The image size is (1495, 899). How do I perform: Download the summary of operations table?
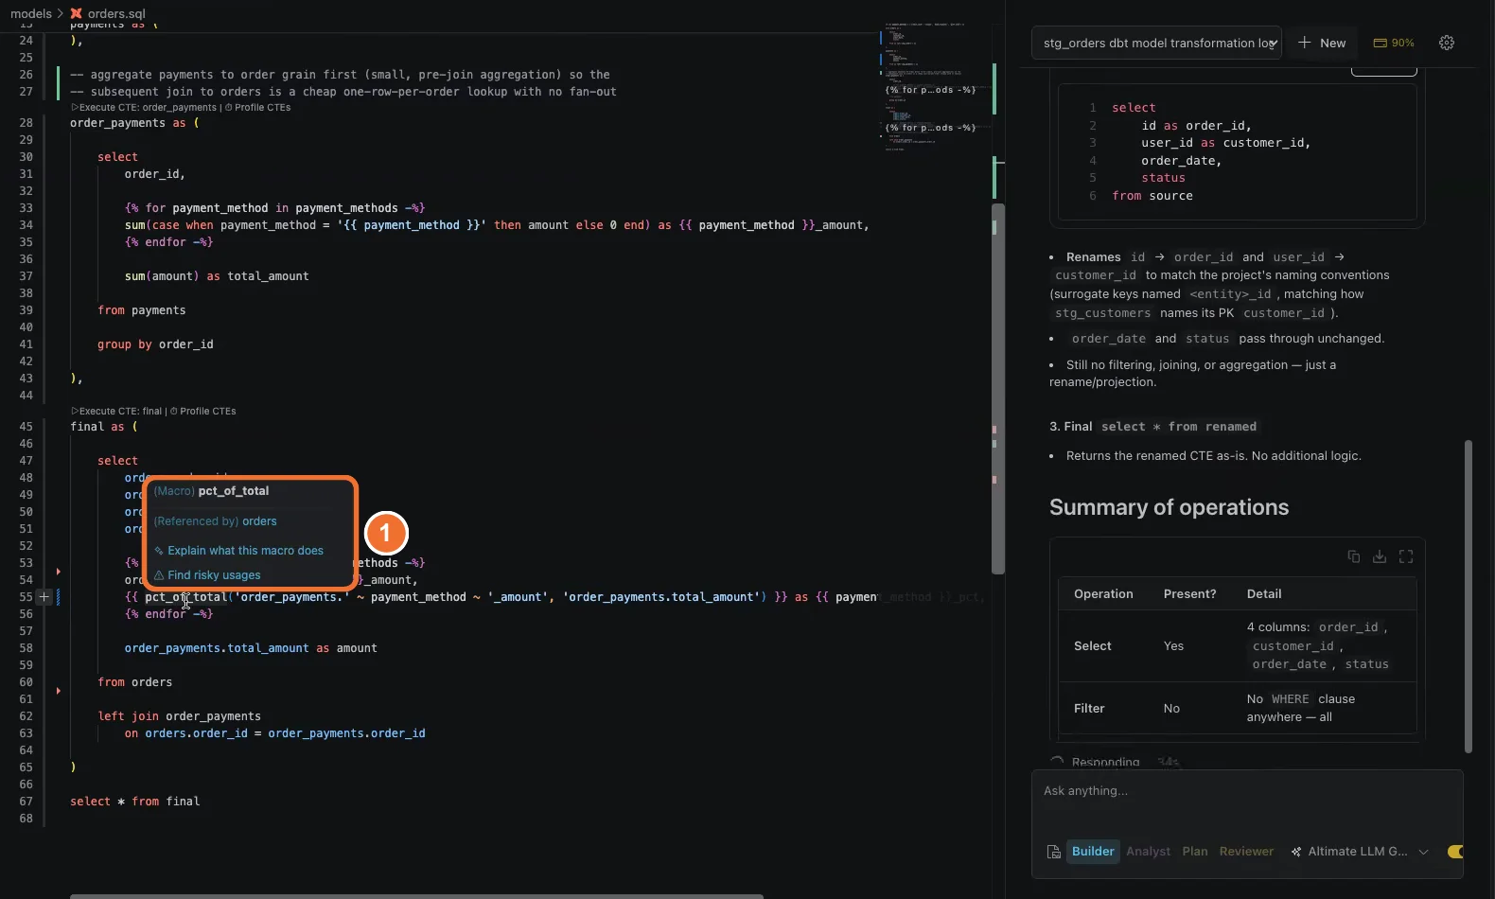1380,556
